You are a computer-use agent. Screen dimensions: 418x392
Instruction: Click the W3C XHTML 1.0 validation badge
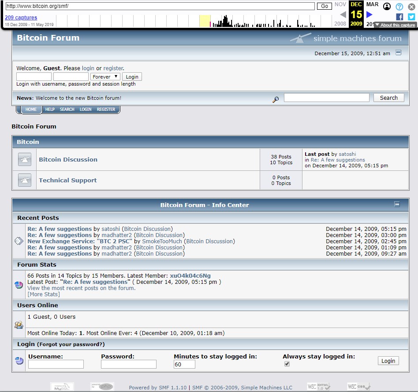[x=318, y=387]
